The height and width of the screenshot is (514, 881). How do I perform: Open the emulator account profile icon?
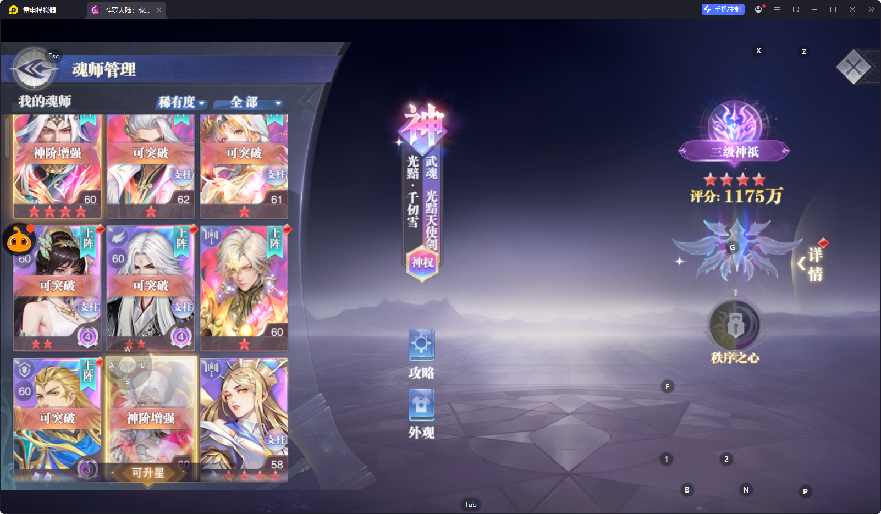point(759,9)
